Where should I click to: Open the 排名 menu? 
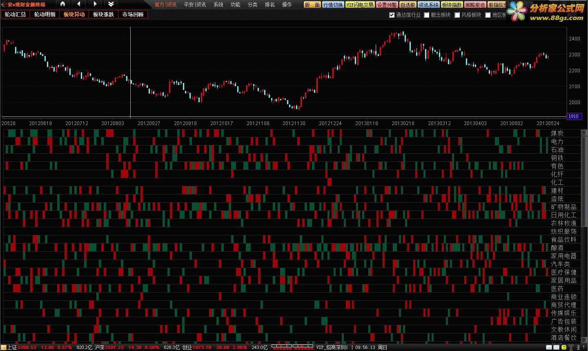pyautogui.click(x=270, y=4)
